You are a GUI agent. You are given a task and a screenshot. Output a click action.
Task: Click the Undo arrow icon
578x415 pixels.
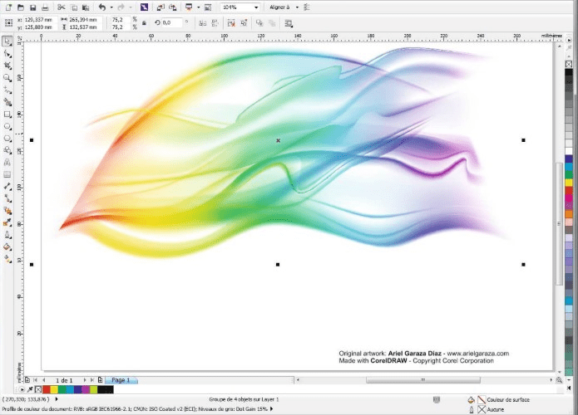(x=101, y=7)
